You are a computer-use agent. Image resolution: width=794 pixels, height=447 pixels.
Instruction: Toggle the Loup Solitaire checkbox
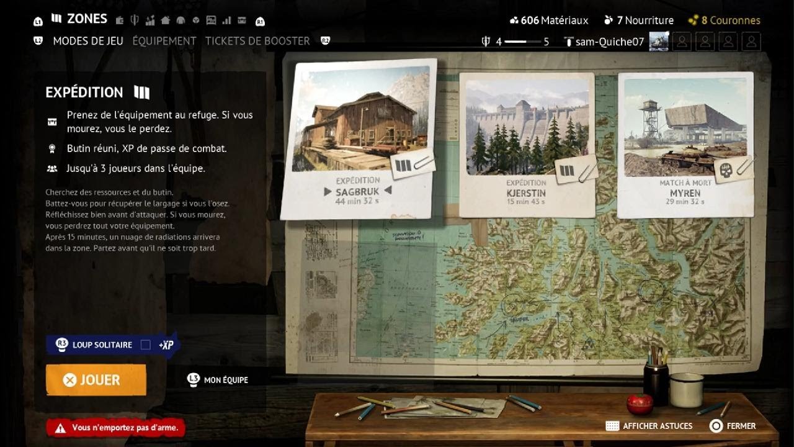145,345
